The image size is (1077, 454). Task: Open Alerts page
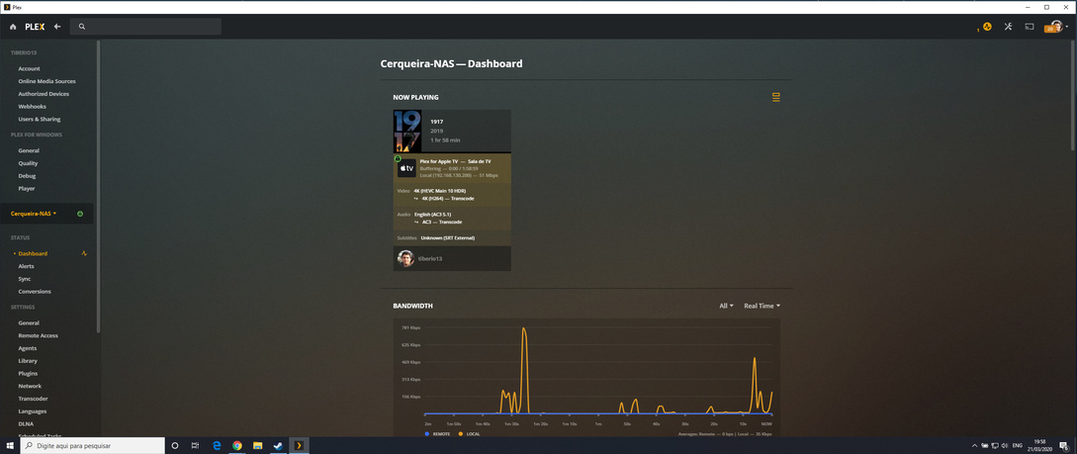(x=26, y=266)
